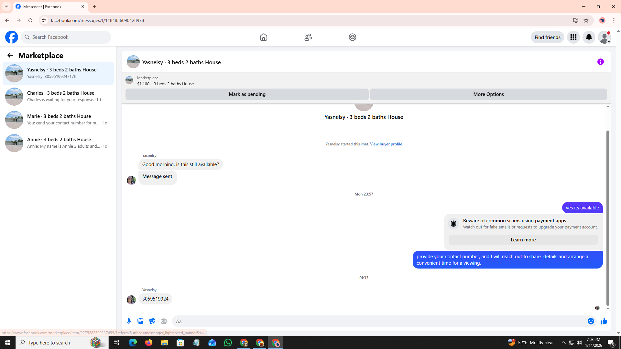Click the voice clip microphone icon

[x=129, y=321]
